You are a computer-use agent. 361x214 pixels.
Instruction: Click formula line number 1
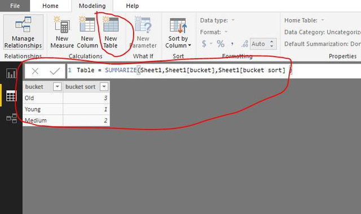point(70,70)
